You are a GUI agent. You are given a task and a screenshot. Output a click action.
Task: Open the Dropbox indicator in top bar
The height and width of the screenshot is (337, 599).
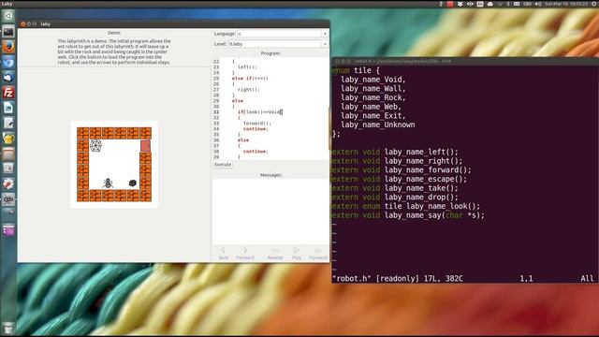(460, 4)
